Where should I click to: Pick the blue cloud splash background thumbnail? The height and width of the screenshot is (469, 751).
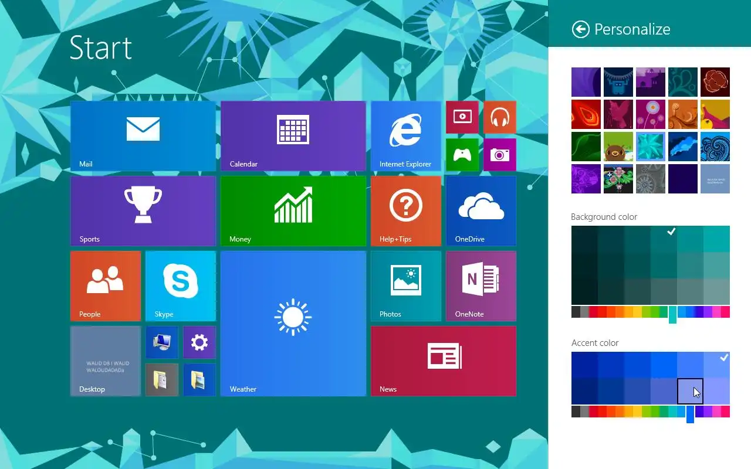point(683,147)
